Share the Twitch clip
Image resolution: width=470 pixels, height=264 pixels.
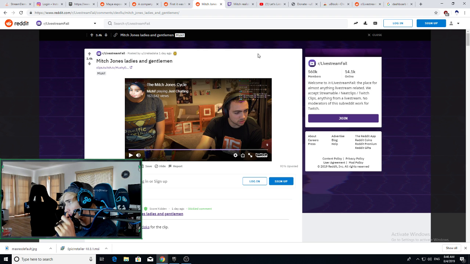click(x=243, y=155)
